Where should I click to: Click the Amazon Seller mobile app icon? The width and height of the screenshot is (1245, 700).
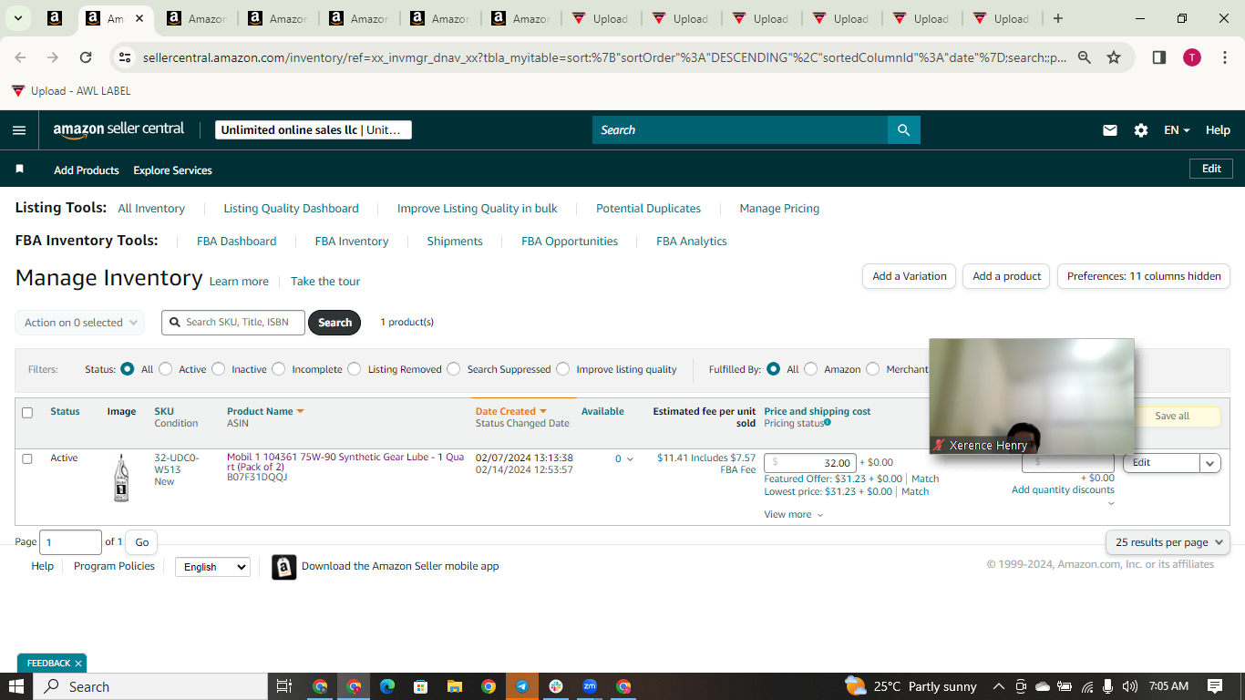point(284,567)
